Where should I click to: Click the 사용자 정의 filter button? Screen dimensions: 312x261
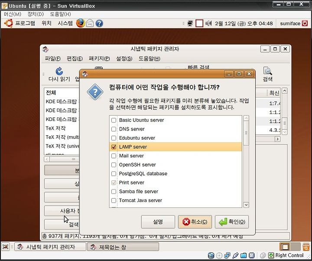point(62,211)
